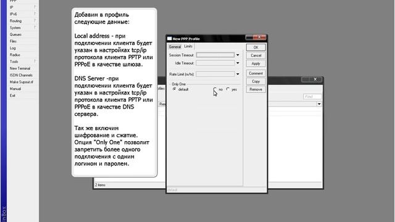Click the Rate Limit (rx/tx) field
This screenshot has width=395, height=222.
(215, 74)
